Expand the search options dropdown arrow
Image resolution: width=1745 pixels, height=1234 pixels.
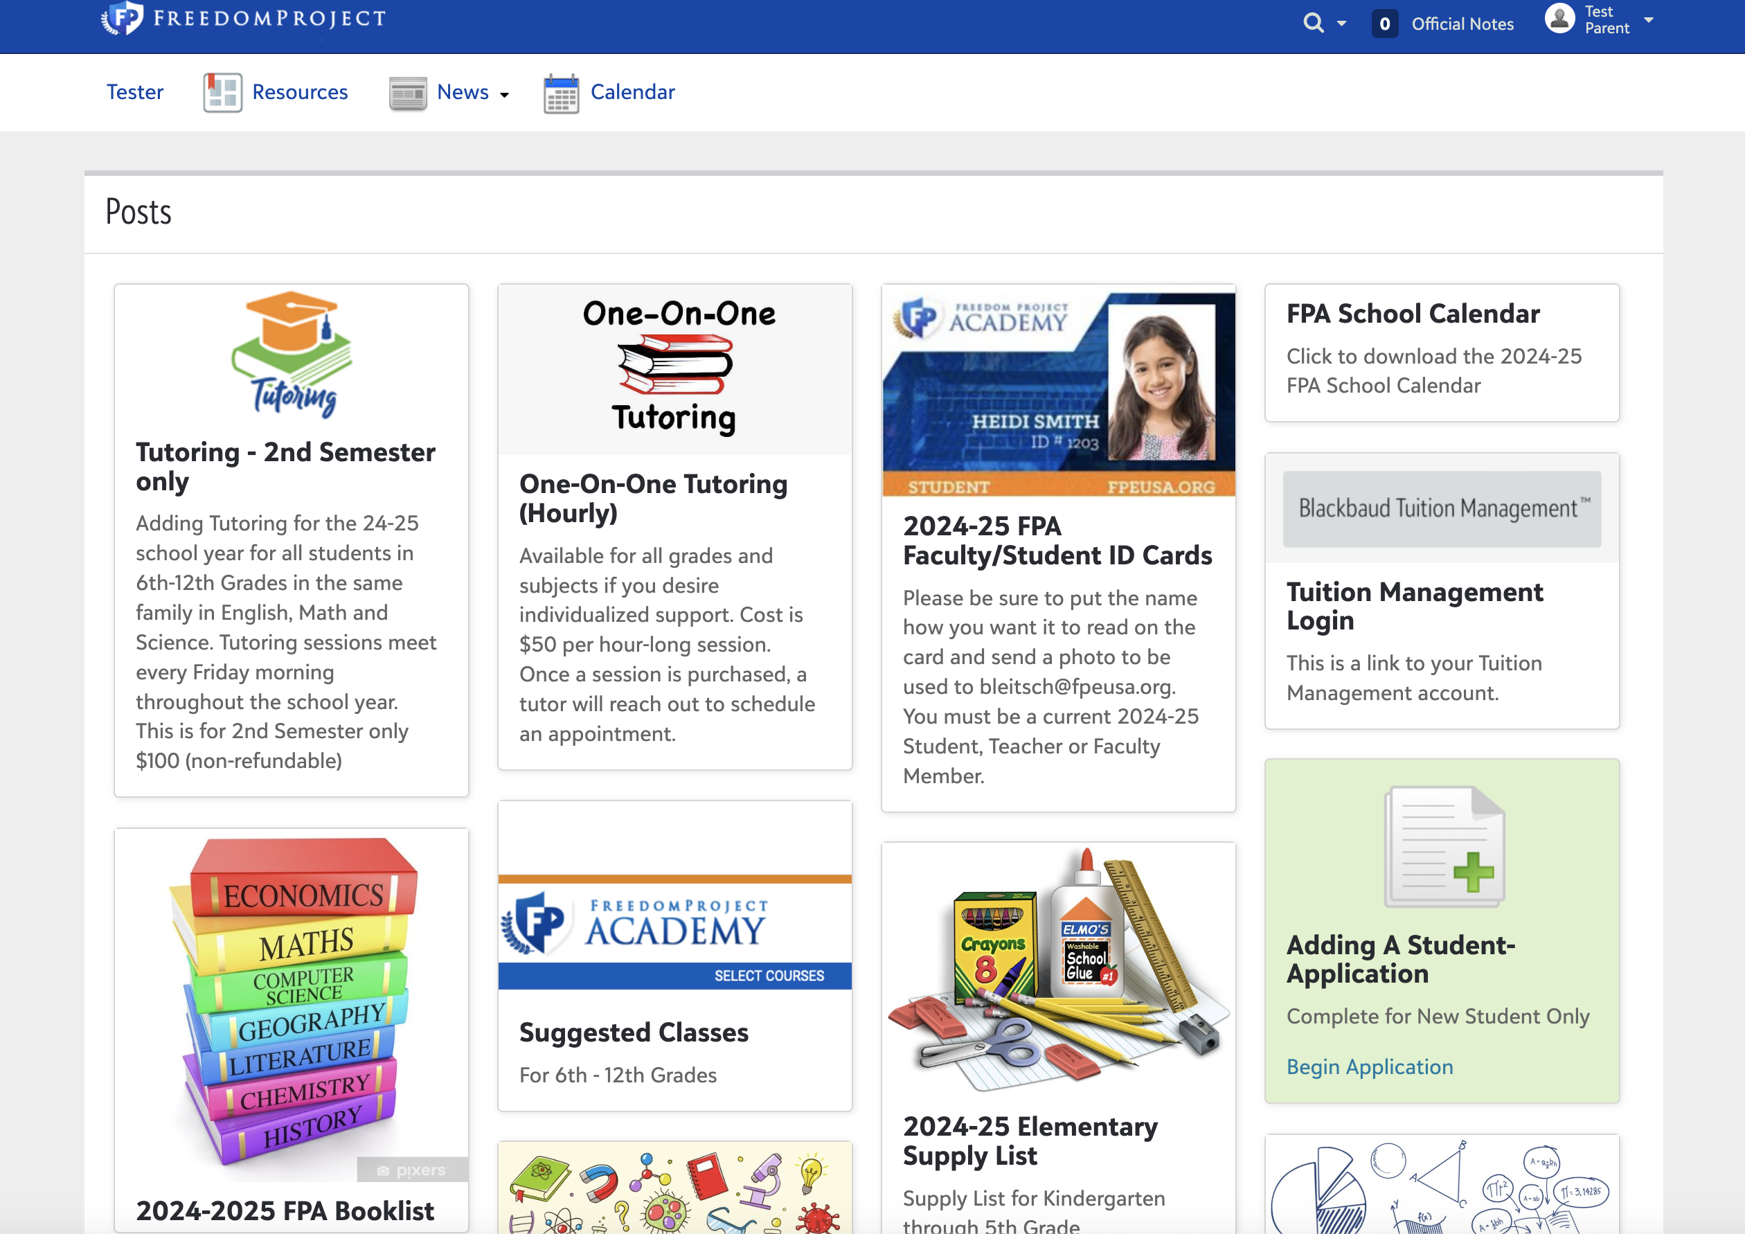click(1341, 24)
